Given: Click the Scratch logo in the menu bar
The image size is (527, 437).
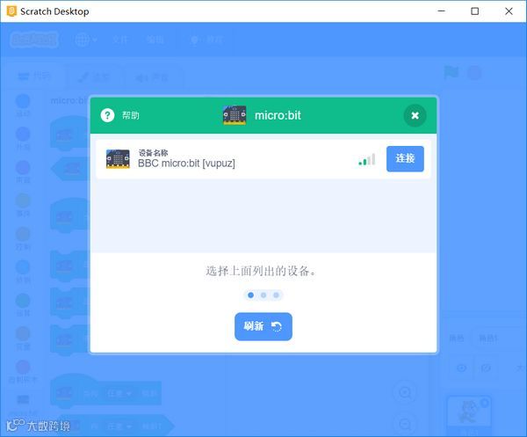Looking at the screenshot, I should (33, 40).
